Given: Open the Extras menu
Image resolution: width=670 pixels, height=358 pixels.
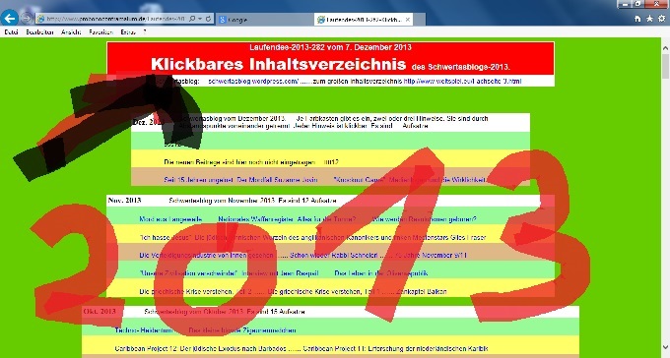Looking at the screenshot, I should (128, 32).
